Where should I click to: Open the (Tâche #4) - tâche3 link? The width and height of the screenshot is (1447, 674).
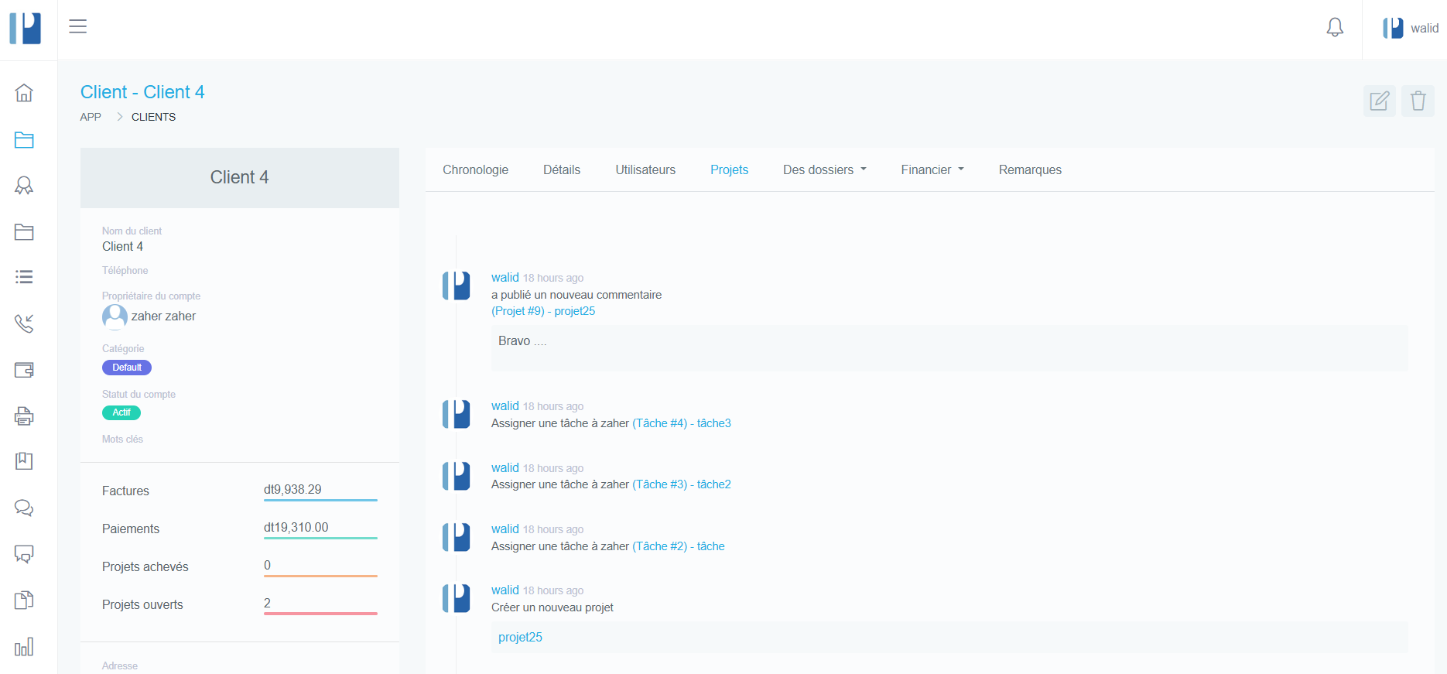[681, 423]
